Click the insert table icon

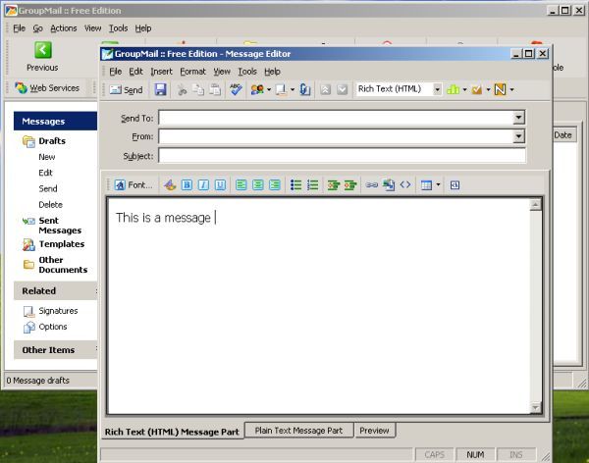coord(426,184)
